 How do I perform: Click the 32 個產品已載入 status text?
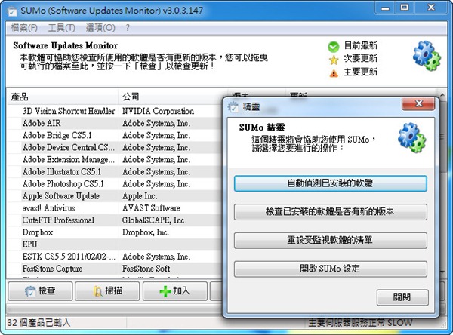[39, 322]
